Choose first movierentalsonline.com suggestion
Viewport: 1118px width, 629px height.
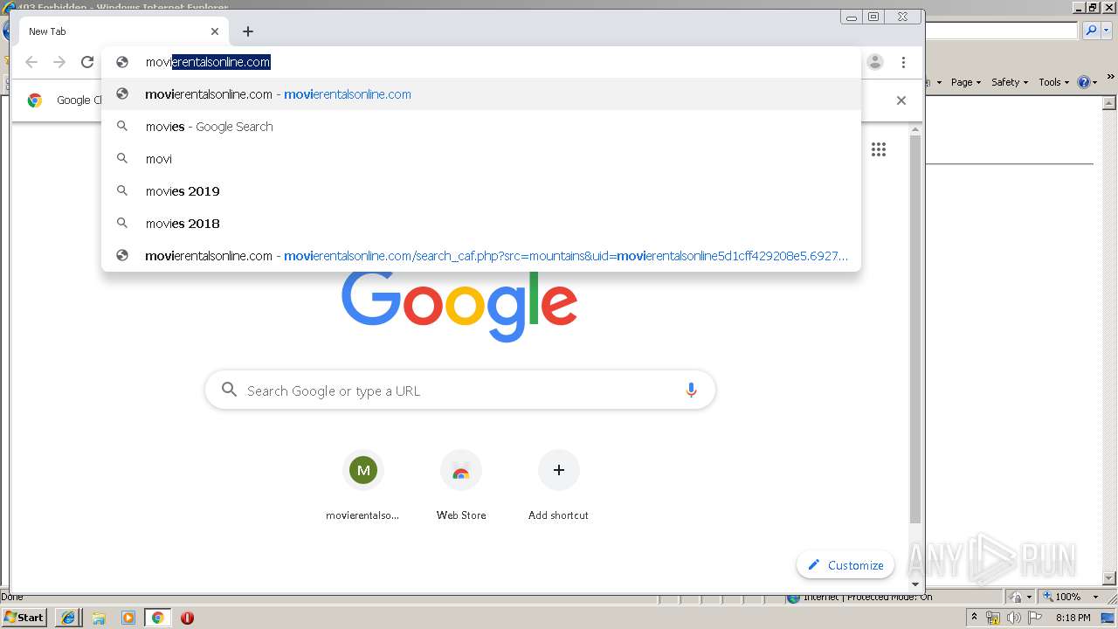[x=481, y=94]
